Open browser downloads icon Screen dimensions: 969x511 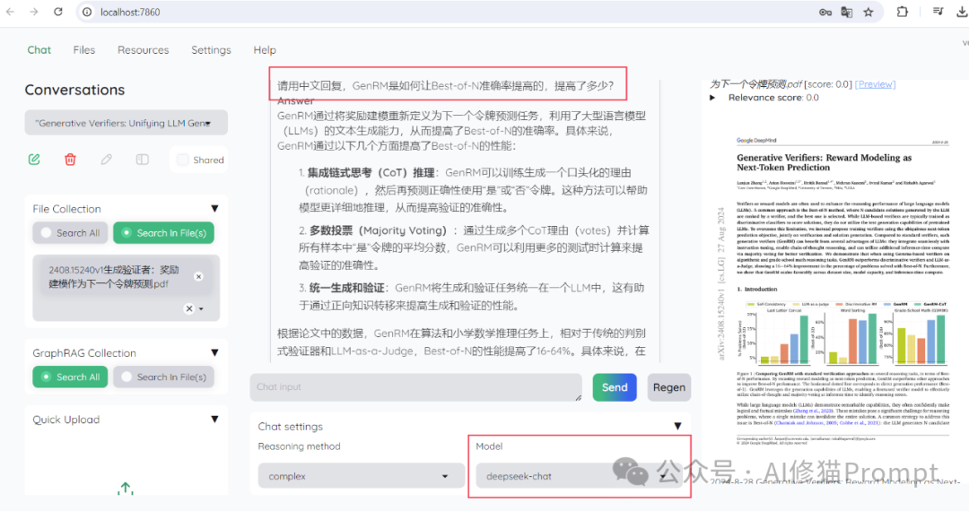click(x=962, y=12)
